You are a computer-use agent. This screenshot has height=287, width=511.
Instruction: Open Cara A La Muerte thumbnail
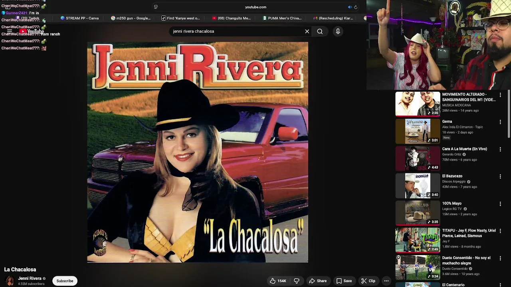click(418, 158)
